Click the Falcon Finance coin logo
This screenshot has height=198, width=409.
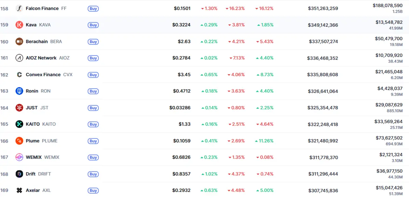coord(19,9)
